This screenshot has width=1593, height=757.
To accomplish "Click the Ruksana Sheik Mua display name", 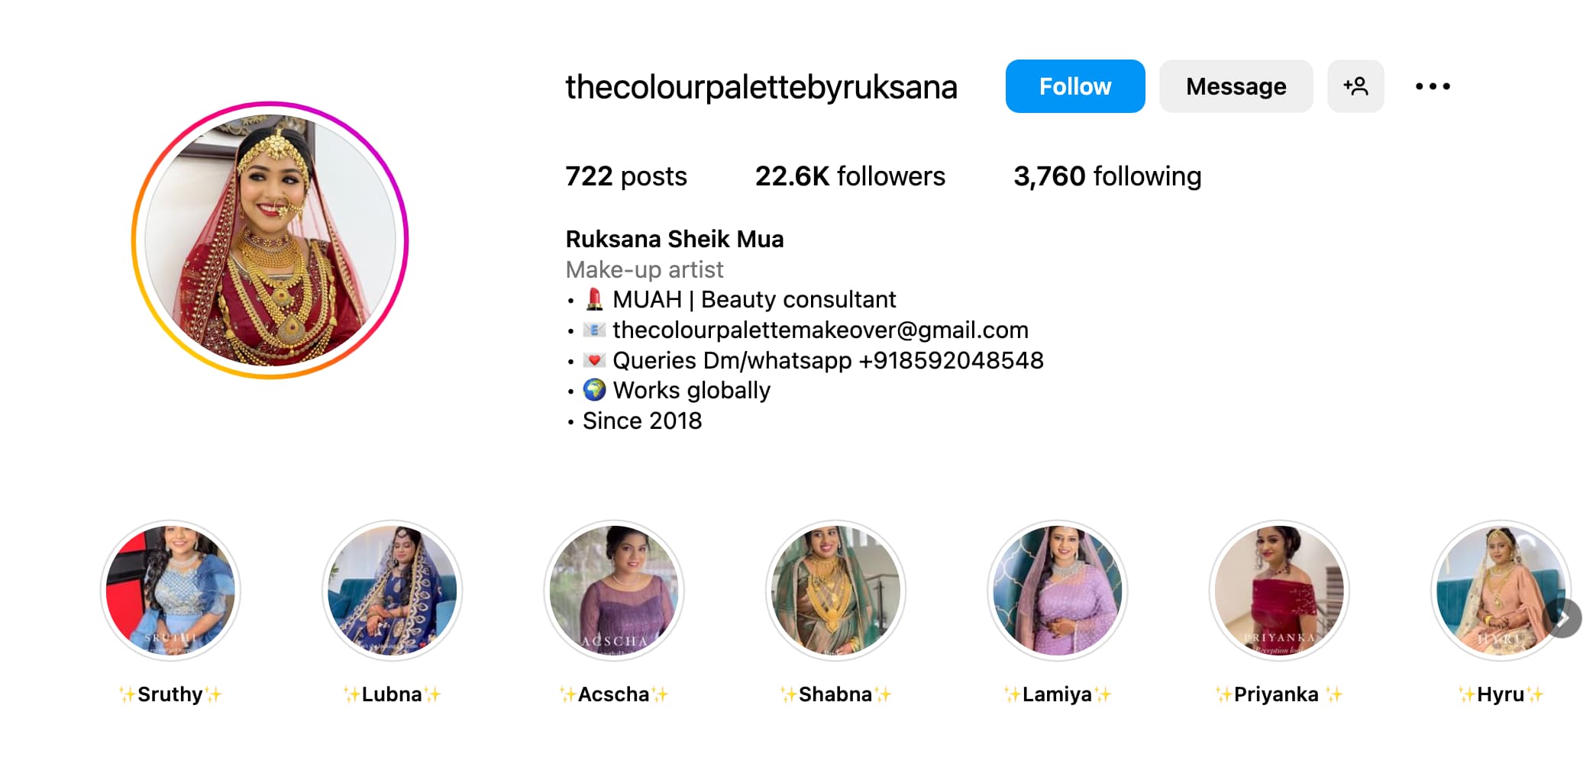I will 674,239.
